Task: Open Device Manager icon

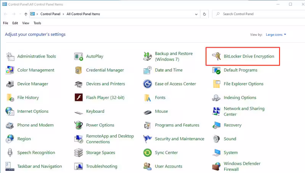Action: (10, 84)
